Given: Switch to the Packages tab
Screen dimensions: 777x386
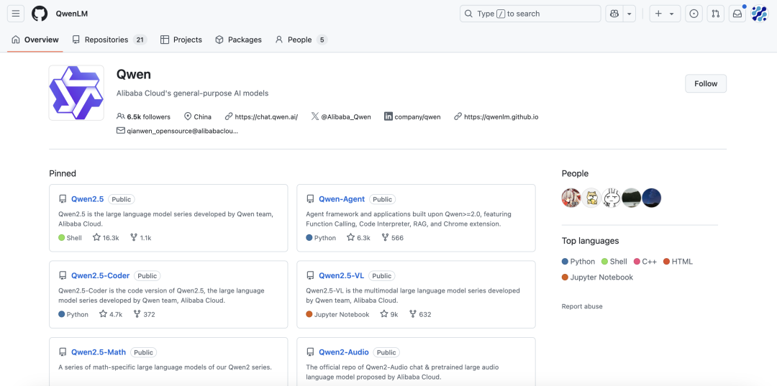Looking at the screenshot, I should (238, 40).
